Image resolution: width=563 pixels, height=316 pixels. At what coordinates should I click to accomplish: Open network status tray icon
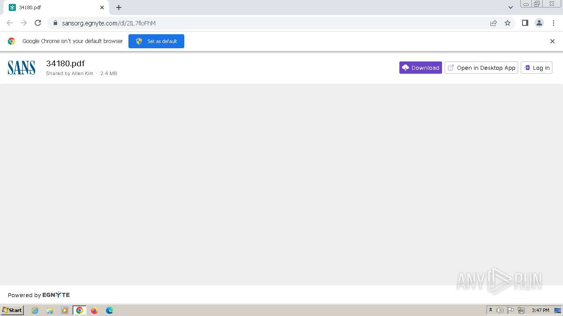tap(521, 310)
